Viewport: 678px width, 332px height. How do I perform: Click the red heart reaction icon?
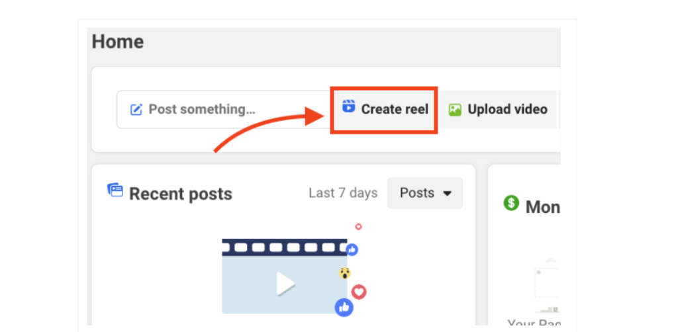[358, 292]
